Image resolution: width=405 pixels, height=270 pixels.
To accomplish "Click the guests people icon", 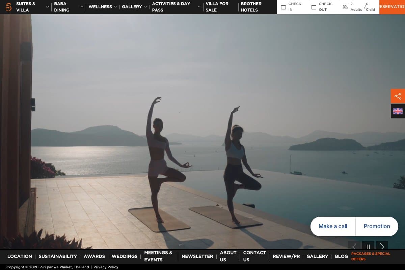I will click(345, 7).
